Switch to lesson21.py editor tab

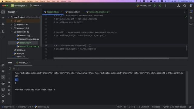(x=73, y=12)
